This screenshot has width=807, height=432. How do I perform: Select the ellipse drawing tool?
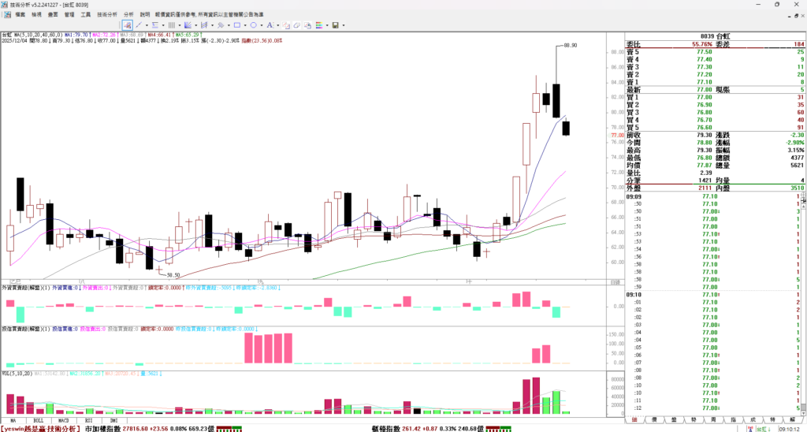point(253,25)
